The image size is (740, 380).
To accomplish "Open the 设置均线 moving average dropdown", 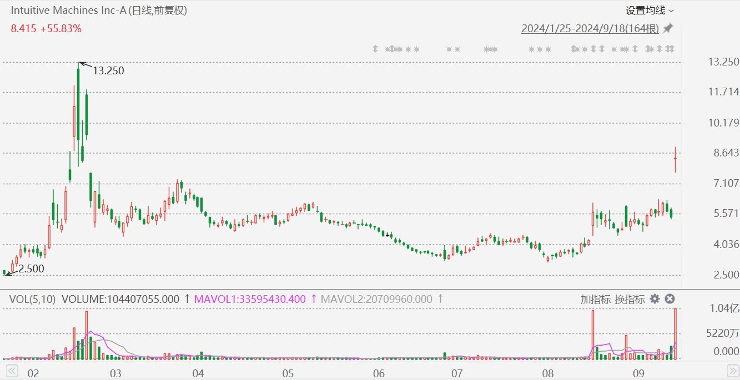I will [650, 11].
